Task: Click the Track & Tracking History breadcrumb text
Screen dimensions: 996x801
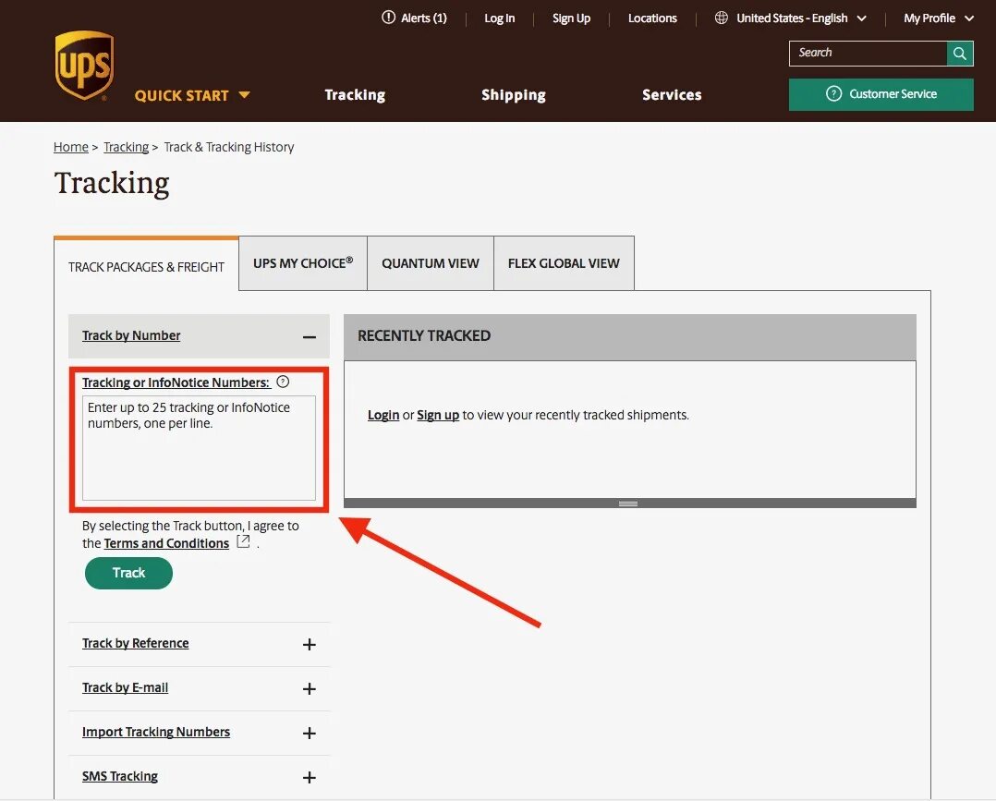Action: (x=229, y=148)
